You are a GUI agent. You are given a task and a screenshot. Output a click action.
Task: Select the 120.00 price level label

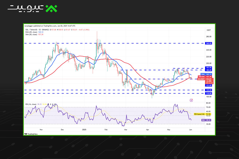(x=209, y=90)
